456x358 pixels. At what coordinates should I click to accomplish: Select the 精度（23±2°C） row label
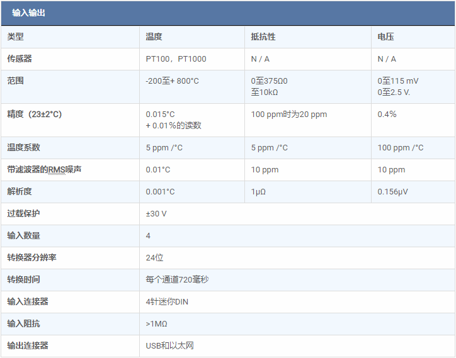[35, 115]
